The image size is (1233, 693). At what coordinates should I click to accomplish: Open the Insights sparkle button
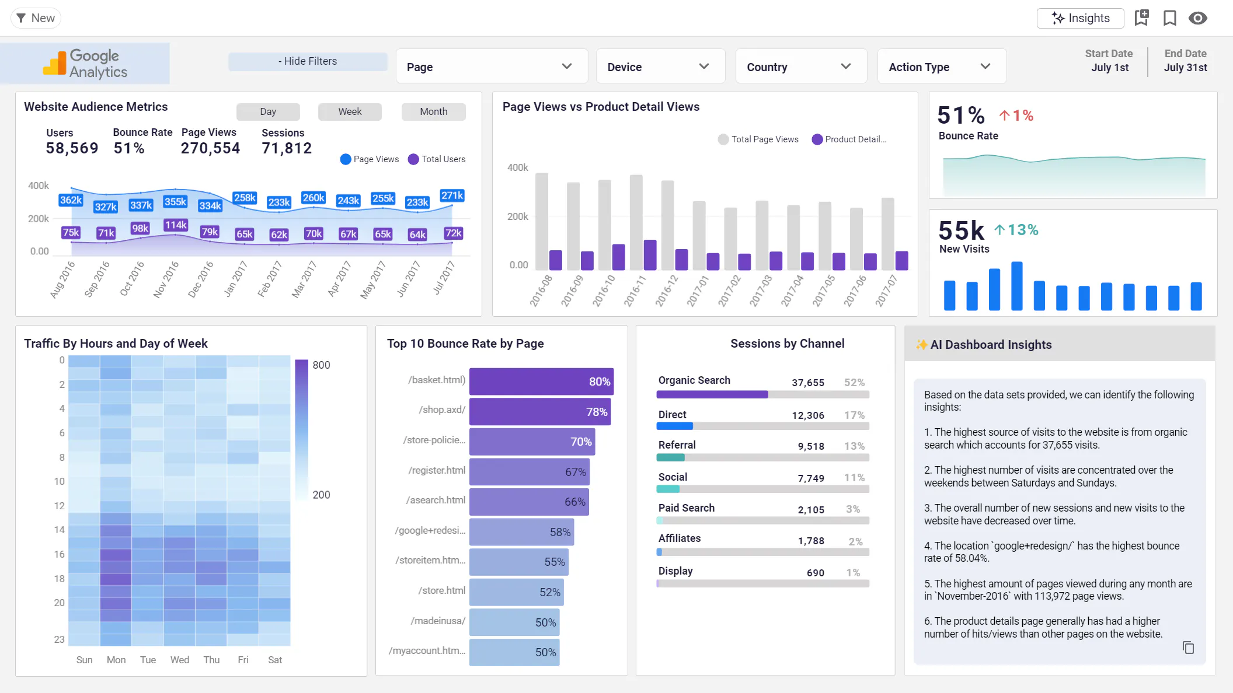tap(1080, 18)
